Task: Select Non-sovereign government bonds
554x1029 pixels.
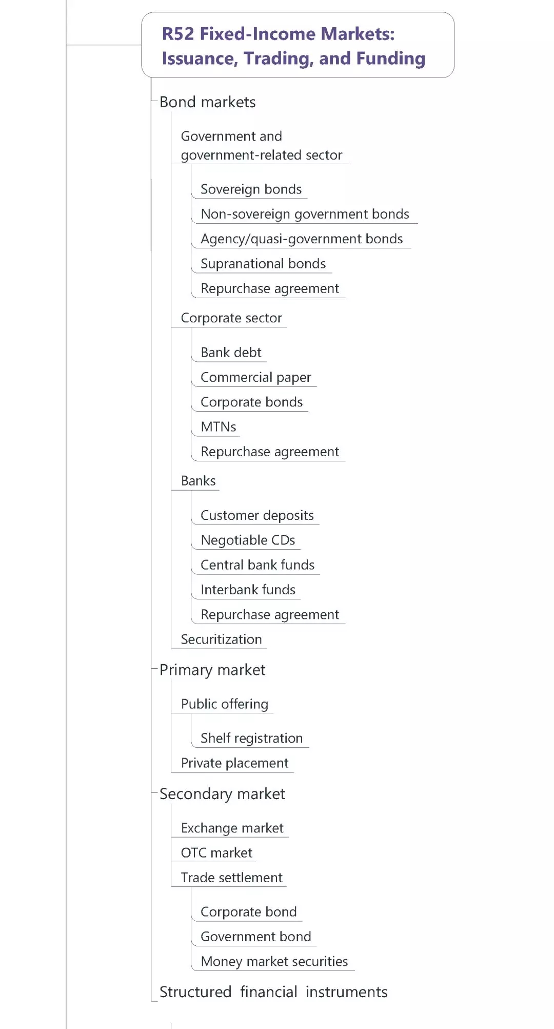Action: [x=305, y=214]
